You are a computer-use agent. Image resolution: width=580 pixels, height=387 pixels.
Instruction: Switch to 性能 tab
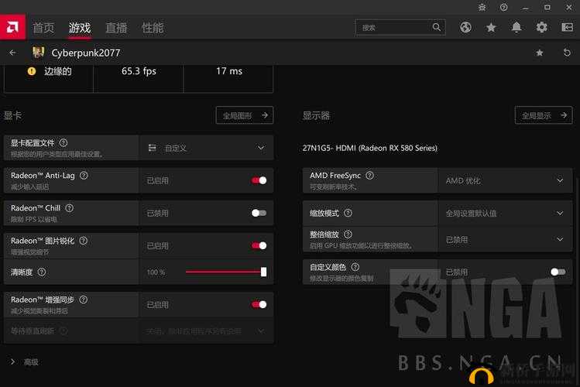(153, 28)
